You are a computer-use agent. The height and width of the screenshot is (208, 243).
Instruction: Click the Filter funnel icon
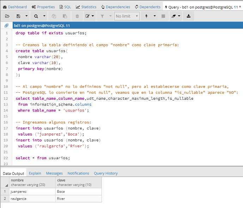102,16
